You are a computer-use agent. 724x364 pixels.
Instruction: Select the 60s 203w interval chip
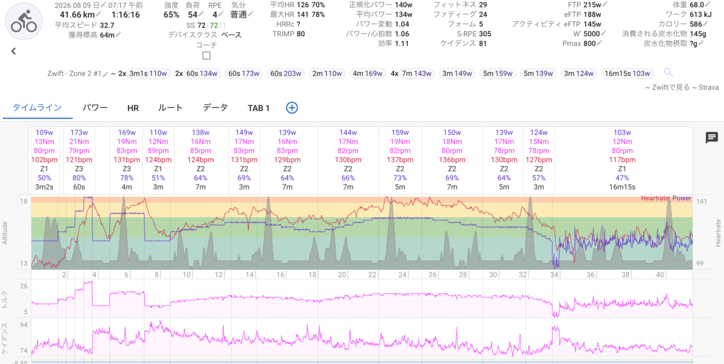point(285,74)
